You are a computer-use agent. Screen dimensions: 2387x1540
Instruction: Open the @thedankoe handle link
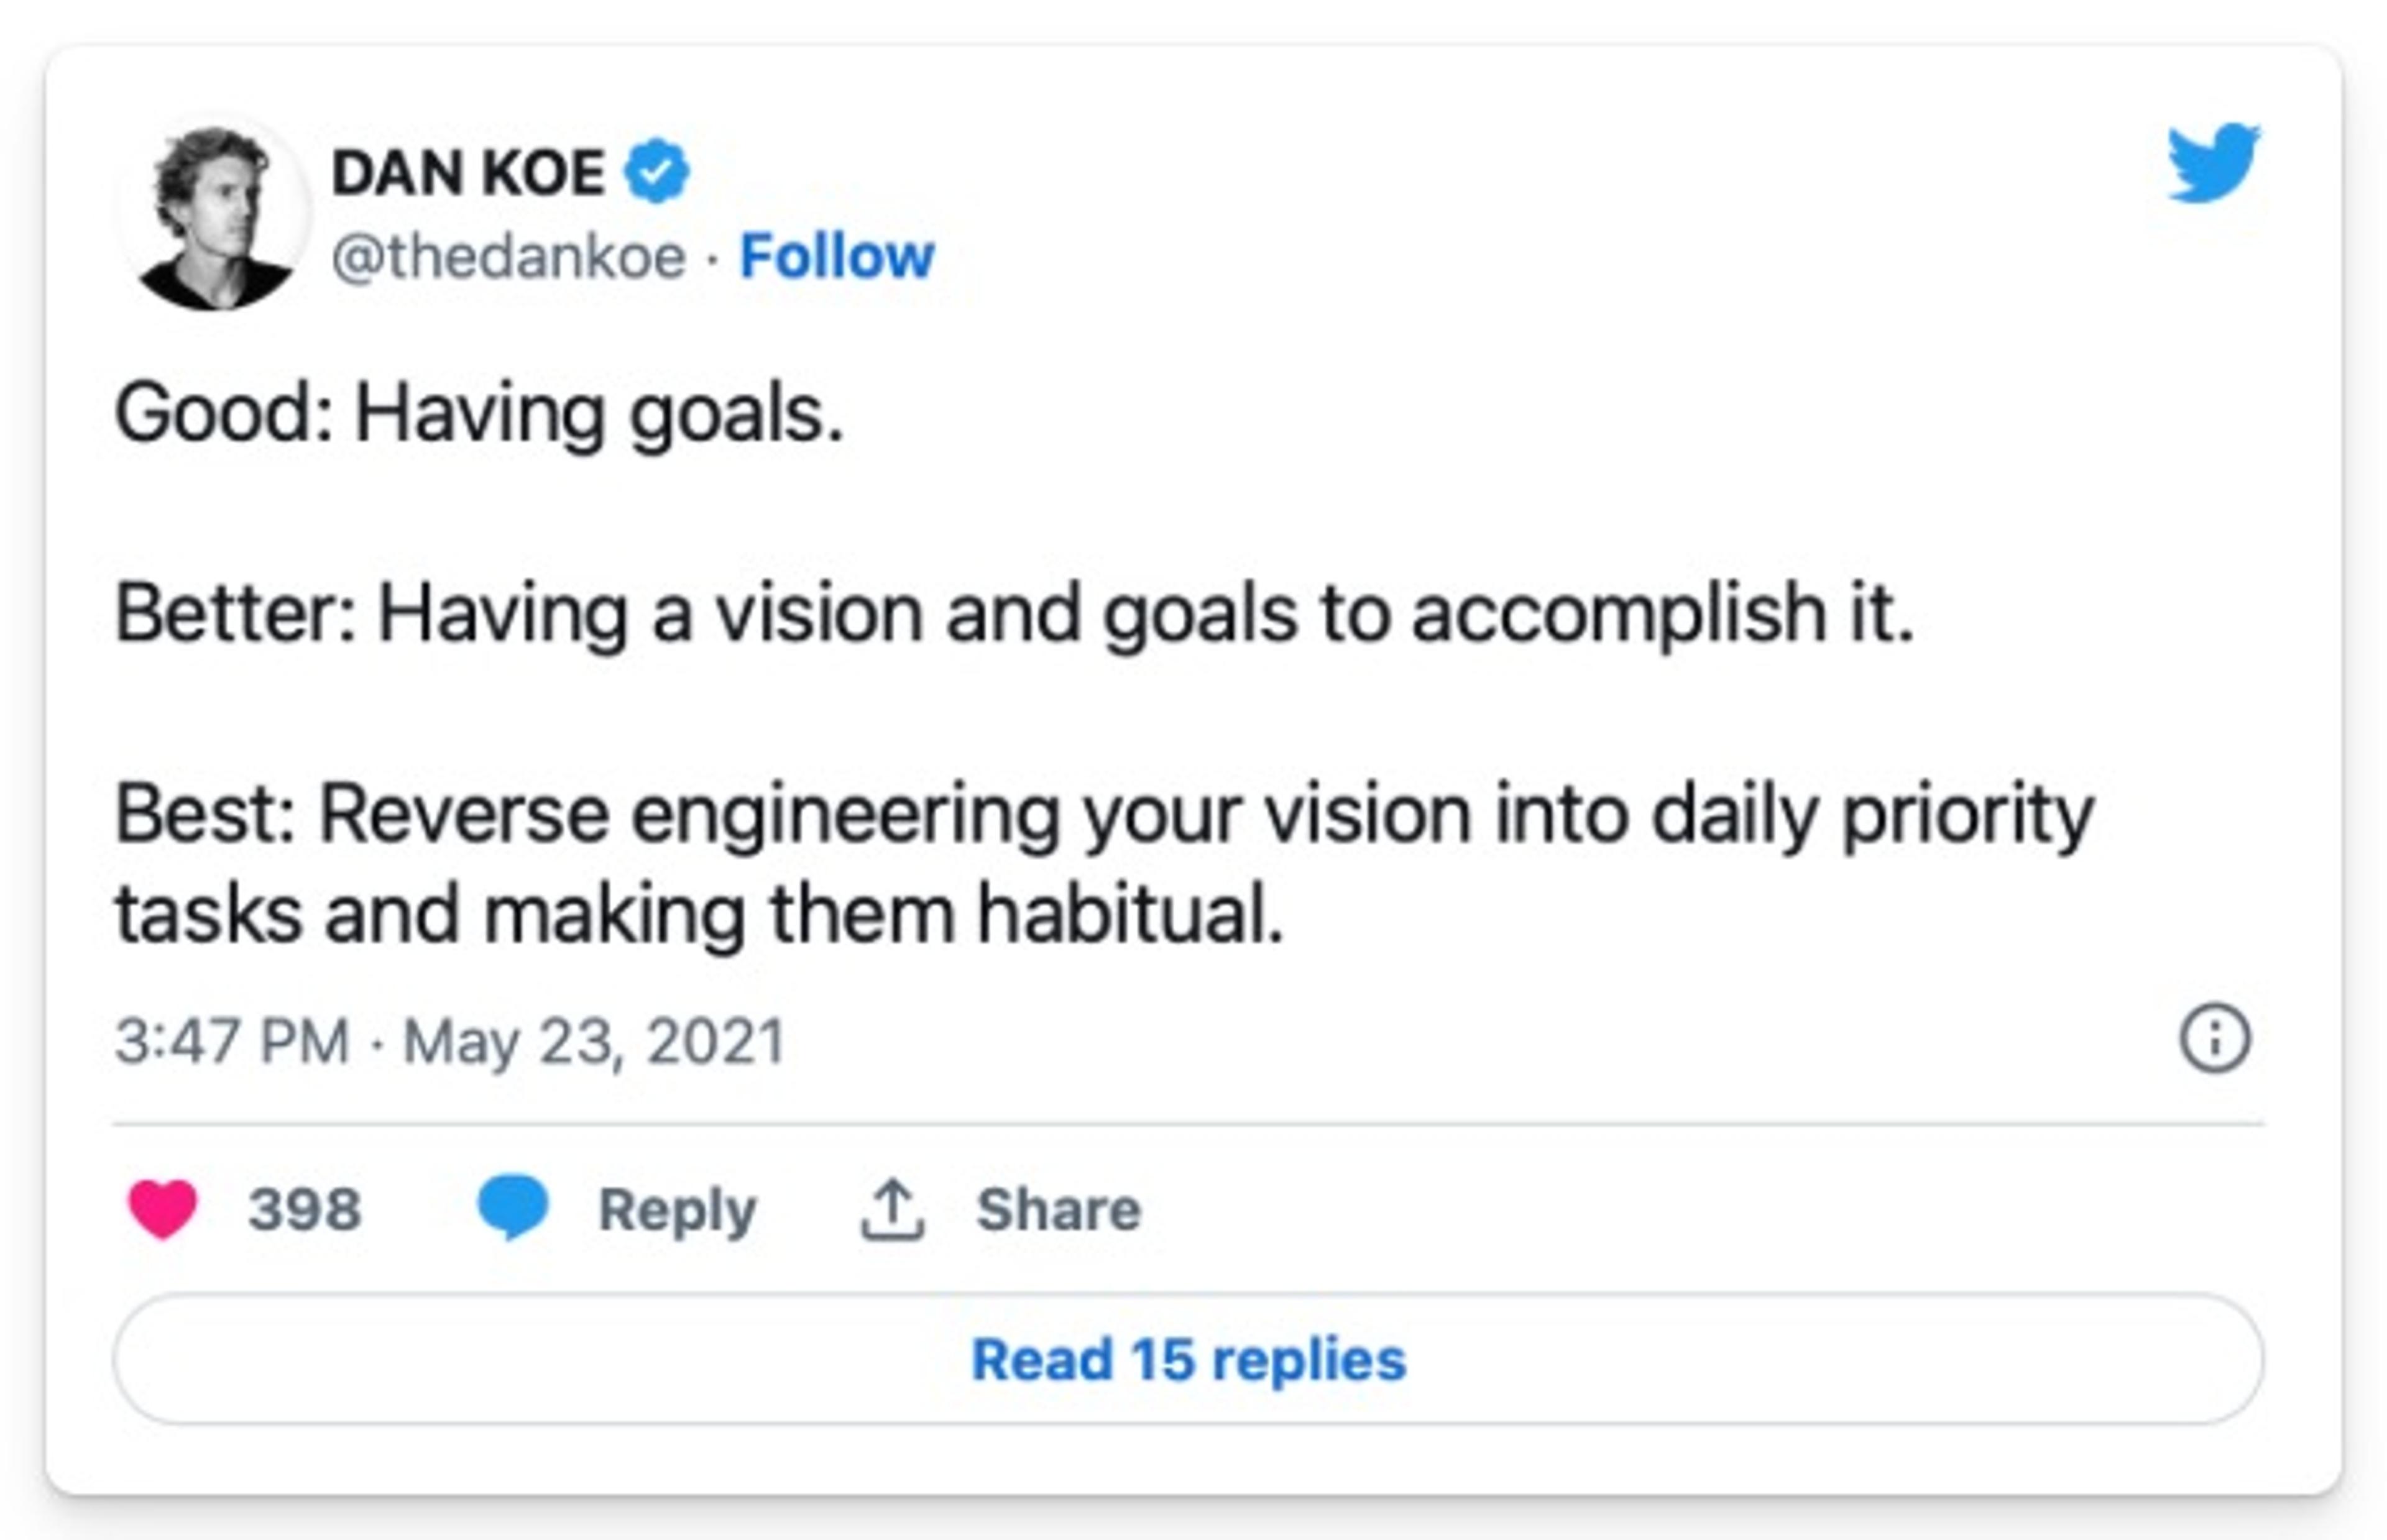(x=508, y=257)
